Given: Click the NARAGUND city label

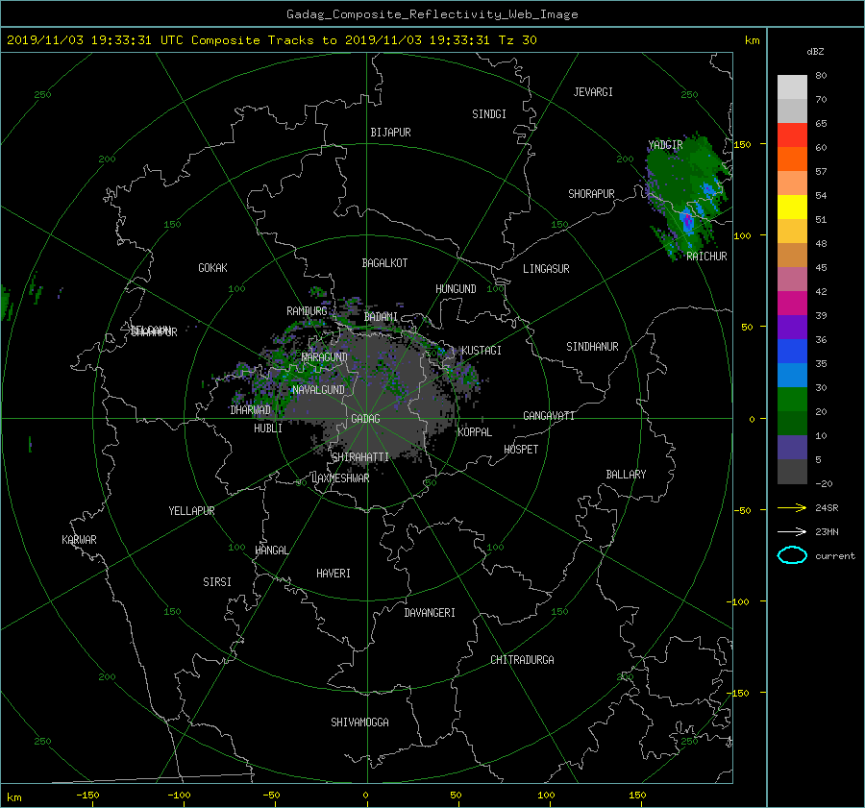Looking at the screenshot, I should (x=325, y=357).
